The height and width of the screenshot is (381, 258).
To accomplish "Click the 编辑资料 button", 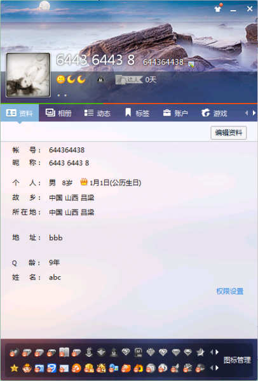I will tap(229, 133).
